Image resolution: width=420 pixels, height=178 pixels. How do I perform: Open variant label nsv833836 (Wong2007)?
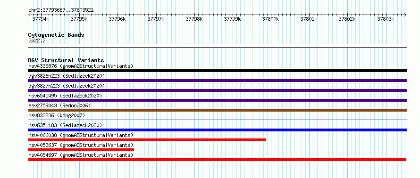click(57, 115)
